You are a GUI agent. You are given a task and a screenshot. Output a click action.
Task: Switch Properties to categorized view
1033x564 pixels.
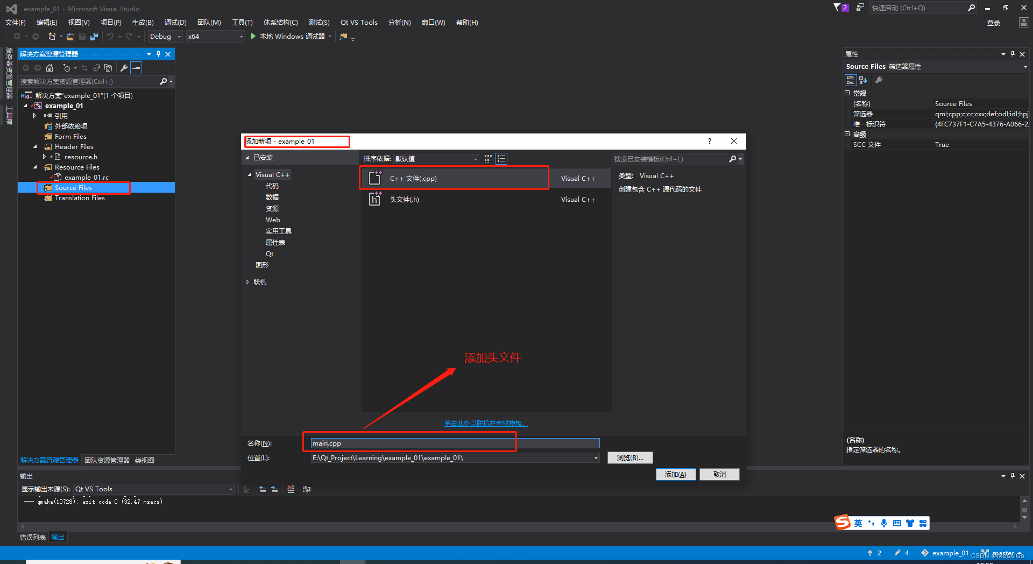[x=851, y=80]
